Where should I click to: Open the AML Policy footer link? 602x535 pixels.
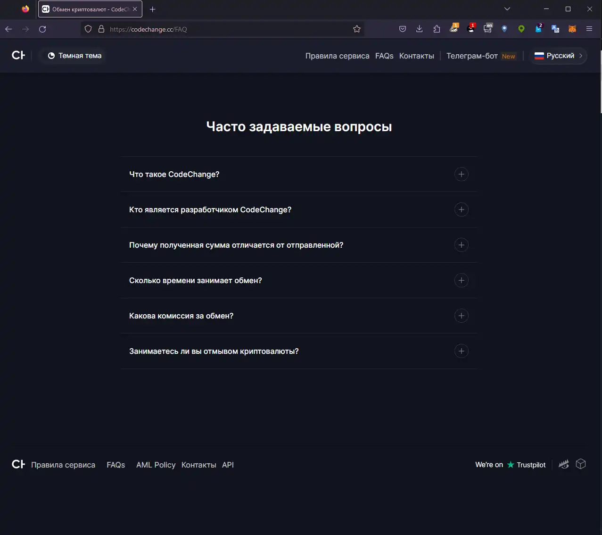[156, 465]
